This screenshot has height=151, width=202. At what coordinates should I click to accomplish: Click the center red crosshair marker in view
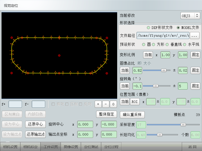(59, 55)
